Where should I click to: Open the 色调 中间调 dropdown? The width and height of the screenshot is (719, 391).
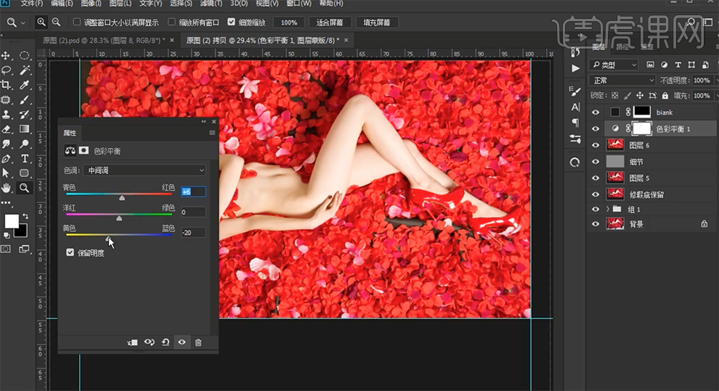point(145,170)
